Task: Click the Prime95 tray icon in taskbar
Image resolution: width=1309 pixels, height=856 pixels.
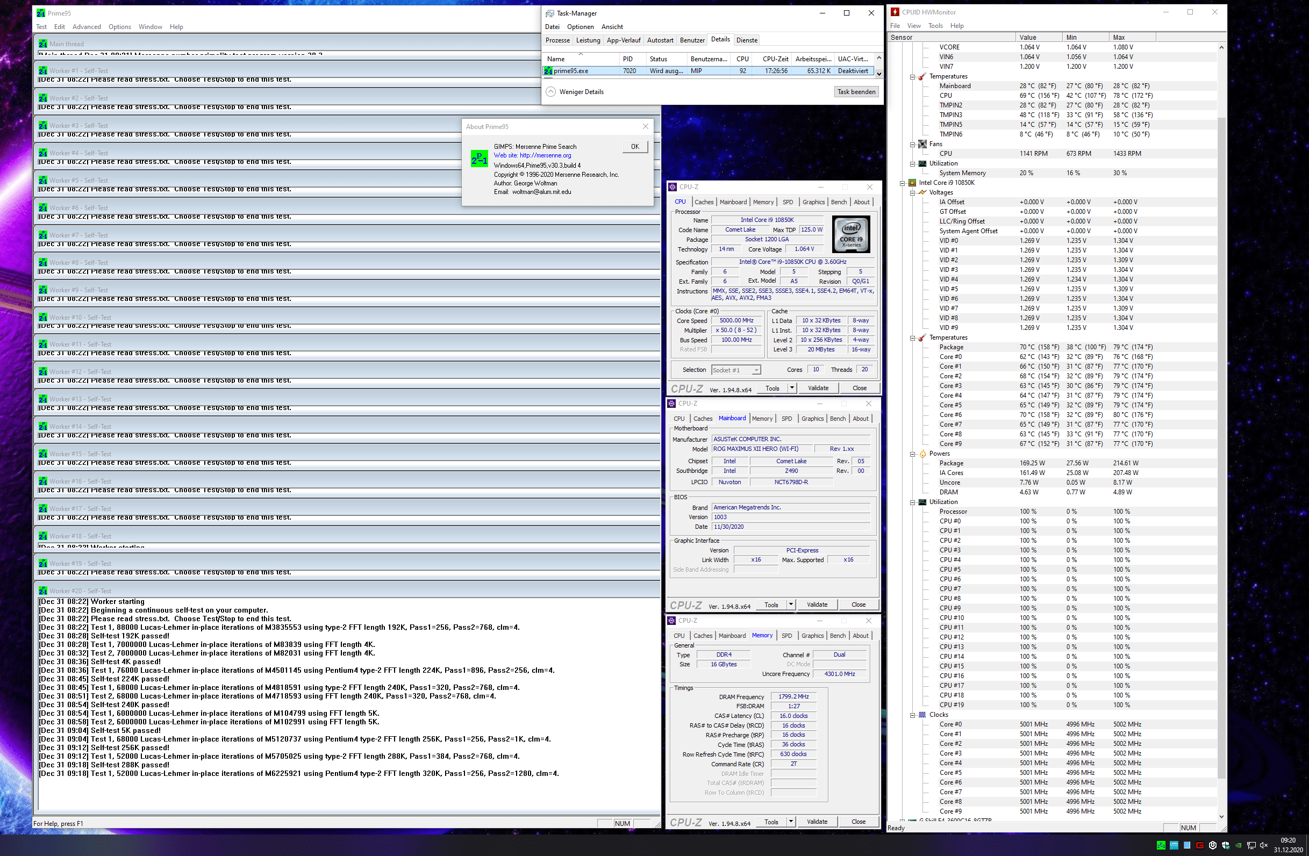Action: click(x=1161, y=845)
